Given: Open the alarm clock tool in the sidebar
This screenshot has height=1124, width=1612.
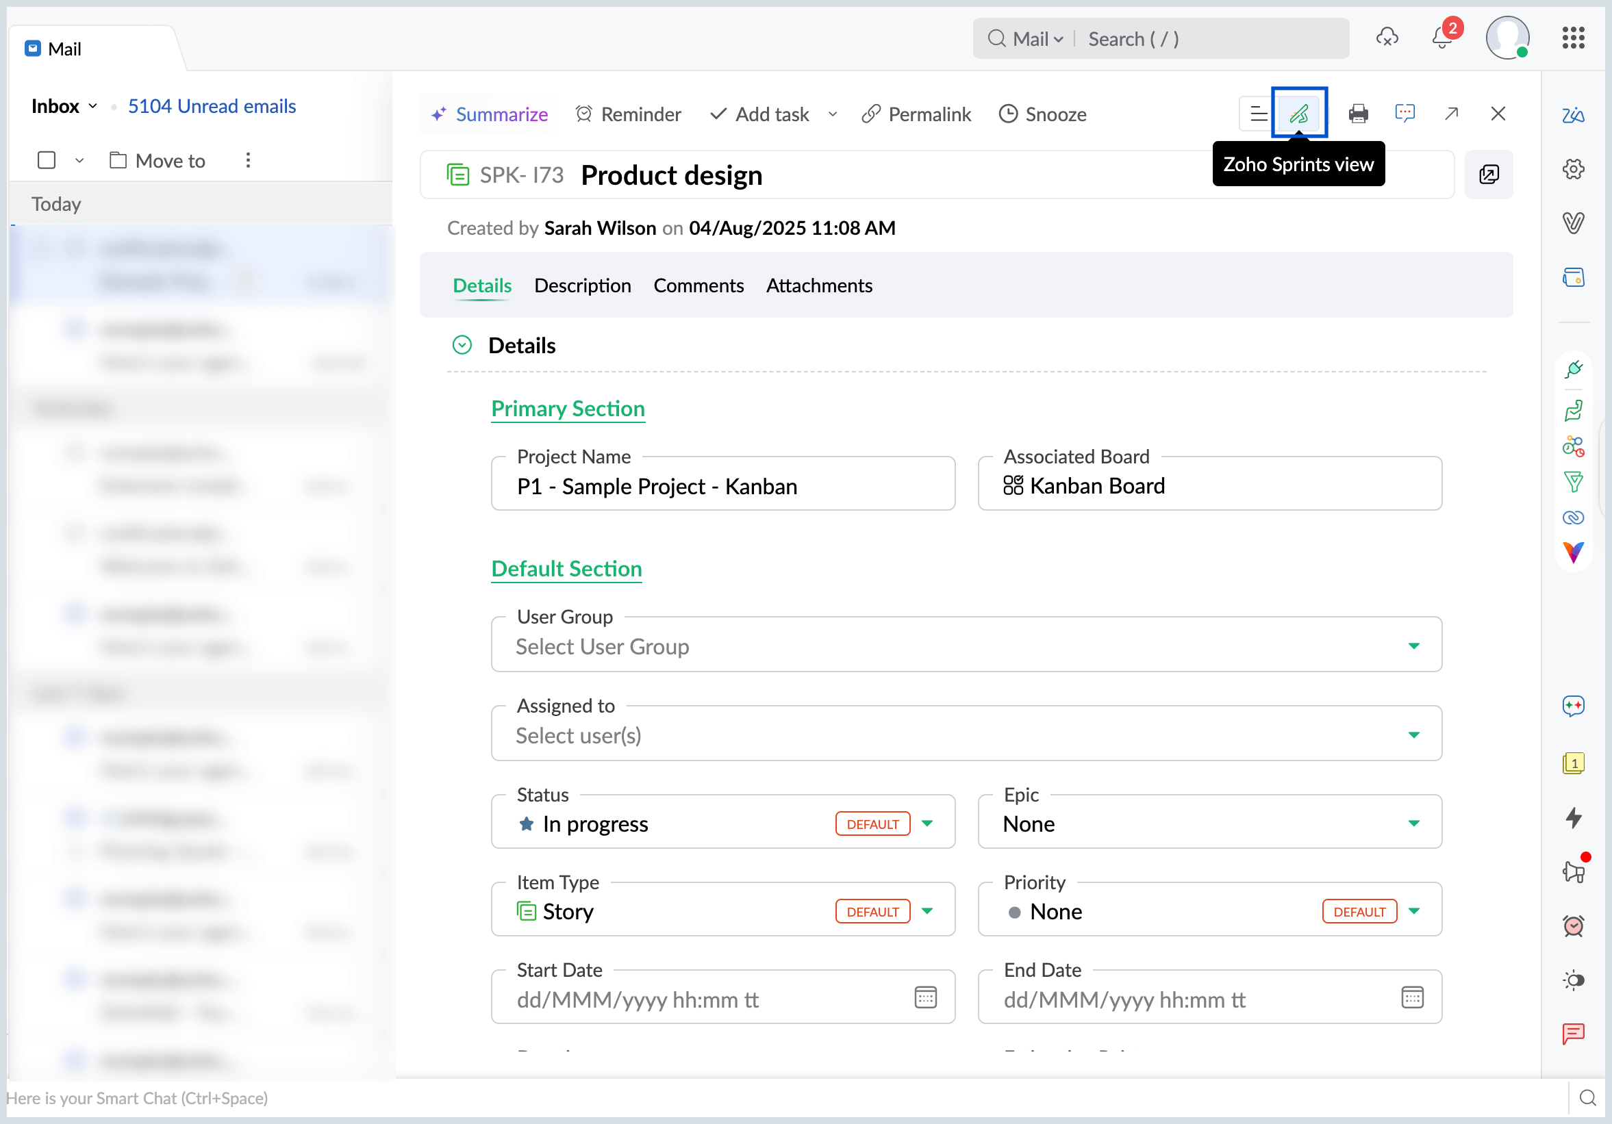Looking at the screenshot, I should [x=1574, y=926].
